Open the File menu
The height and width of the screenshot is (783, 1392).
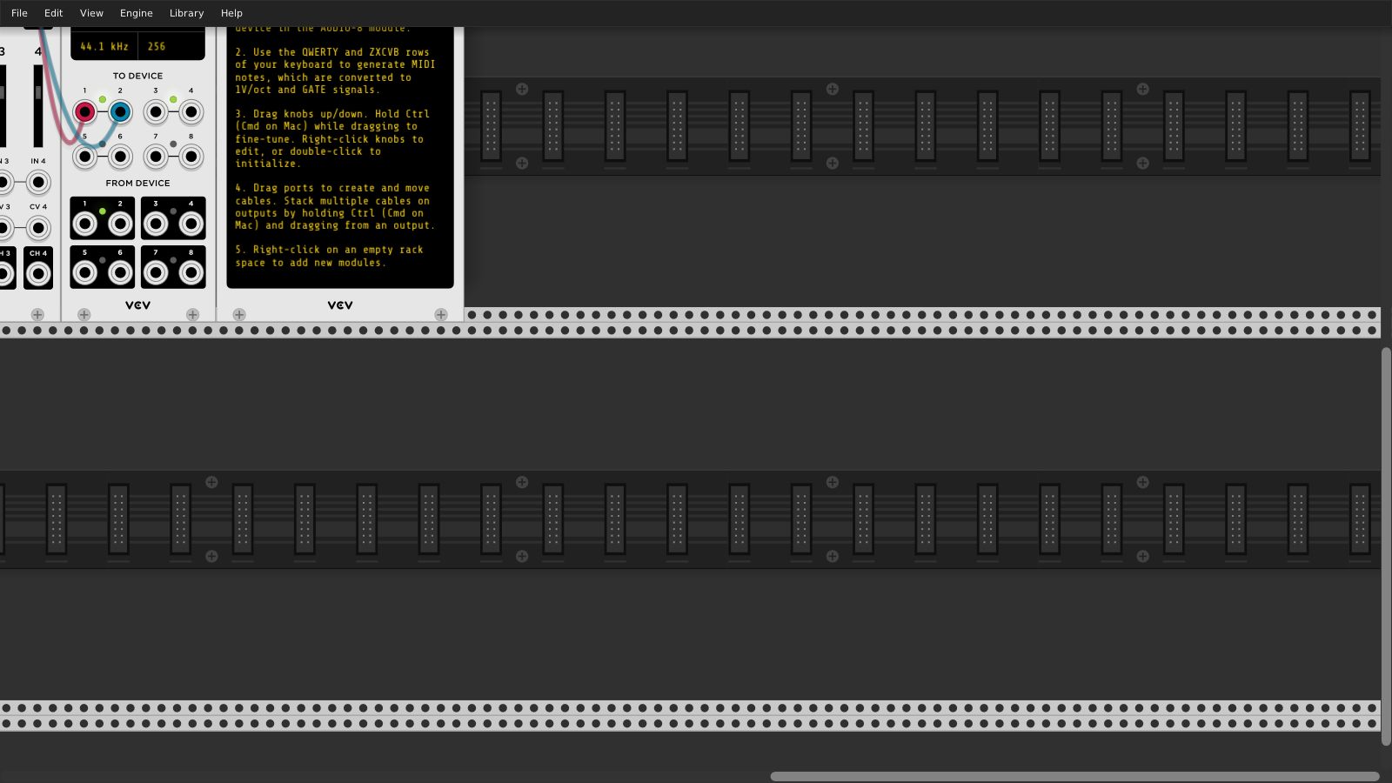[19, 13]
